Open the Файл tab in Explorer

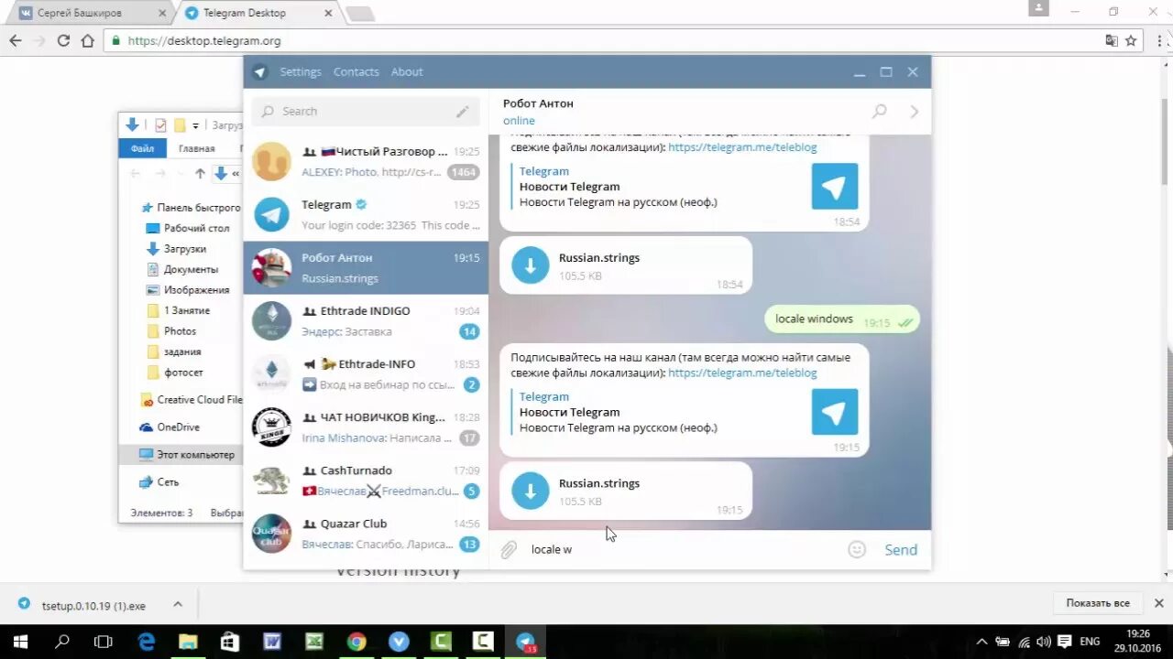(x=142, y=148)
